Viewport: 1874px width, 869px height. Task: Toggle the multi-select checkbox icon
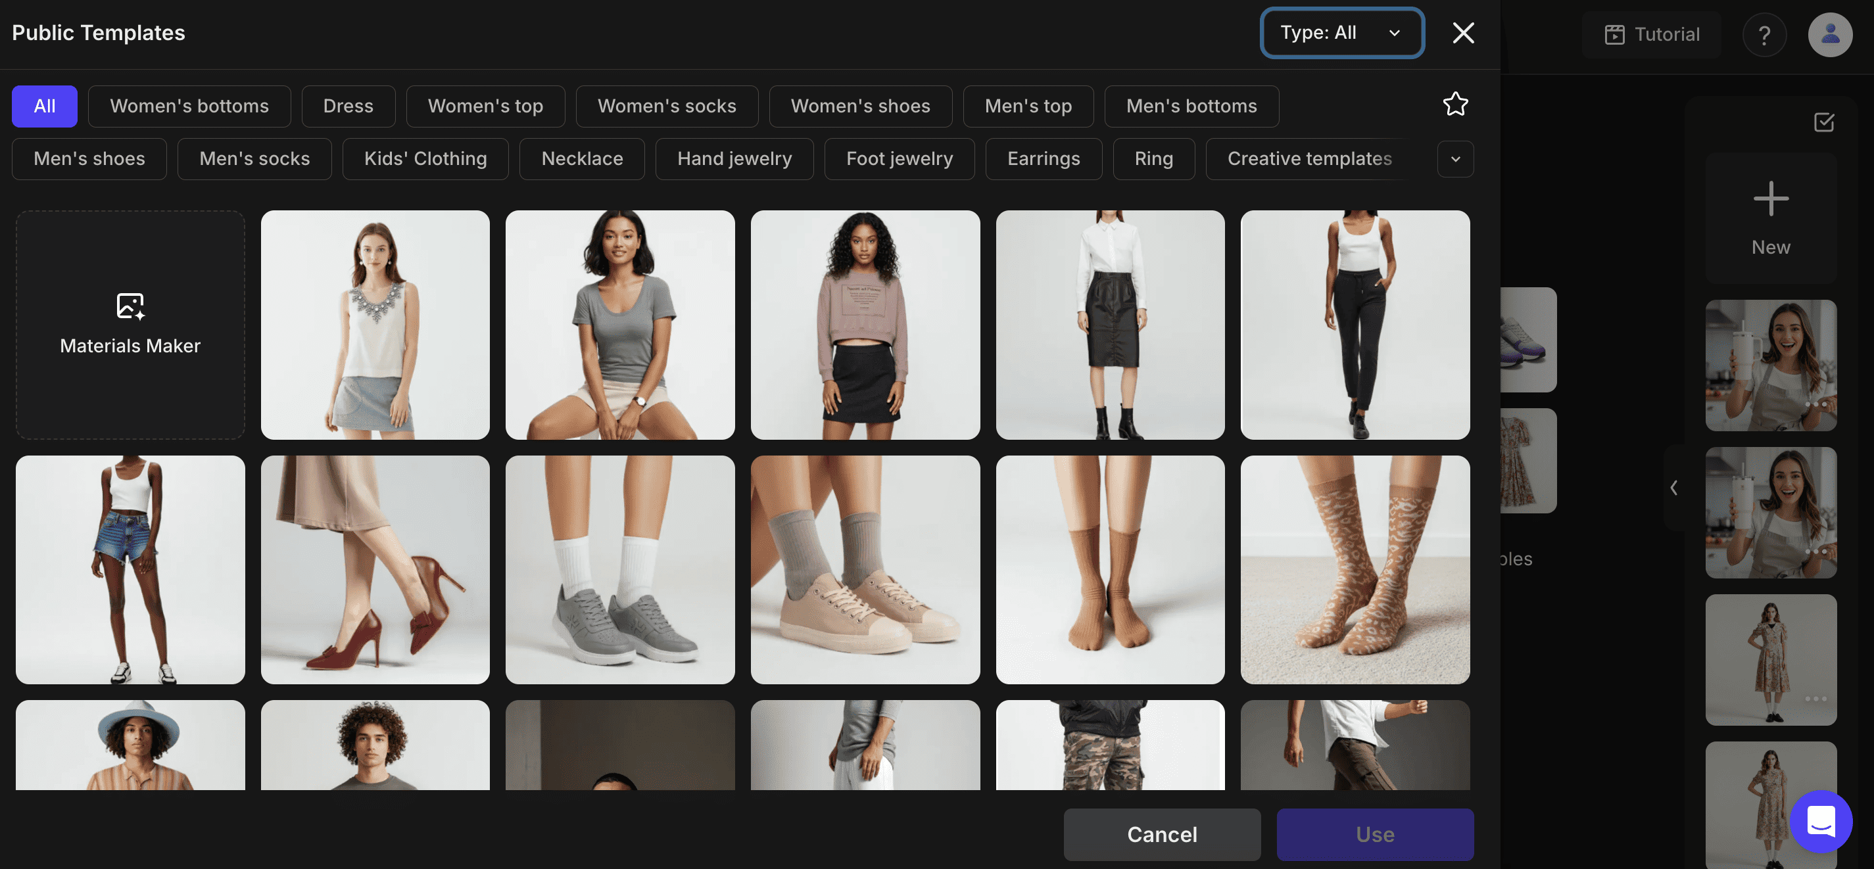1823,122
